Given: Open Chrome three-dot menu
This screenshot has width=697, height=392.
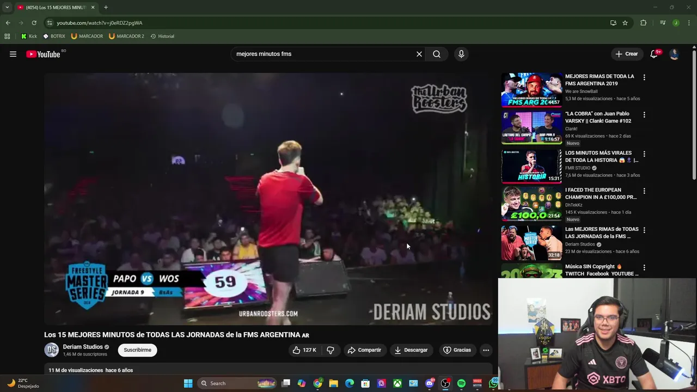Looking at the screenshot, I should click(x=689, y=23).
